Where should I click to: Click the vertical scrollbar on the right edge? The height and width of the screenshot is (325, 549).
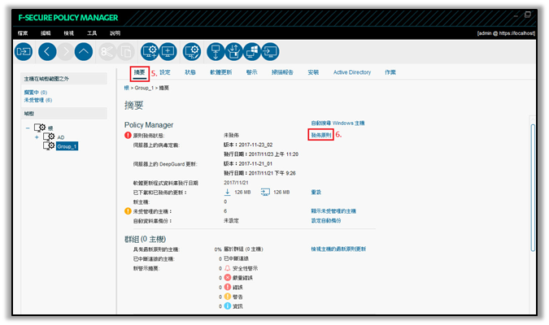coord(533,188)
